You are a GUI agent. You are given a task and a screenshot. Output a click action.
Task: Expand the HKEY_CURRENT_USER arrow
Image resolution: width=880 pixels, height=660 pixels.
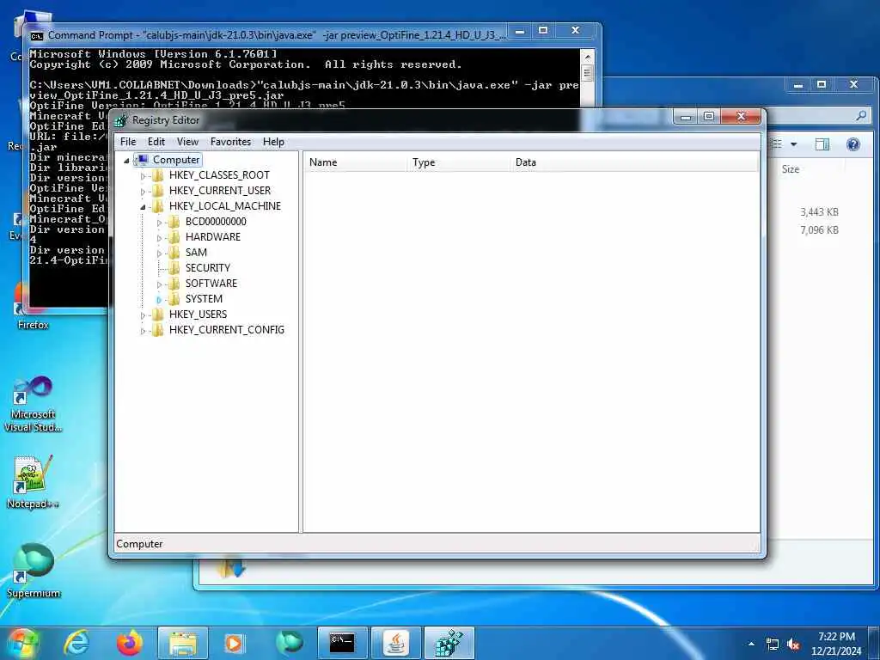[x=144, y=192]
